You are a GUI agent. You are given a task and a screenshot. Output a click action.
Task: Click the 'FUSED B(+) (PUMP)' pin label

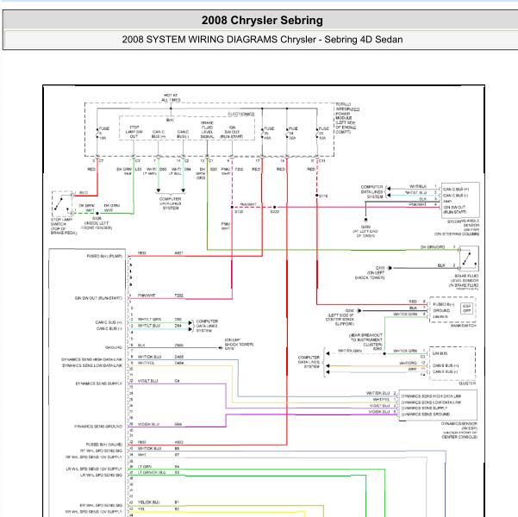(x=104, y=257)
